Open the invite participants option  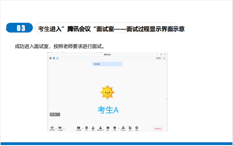click(x=93, y=128)
